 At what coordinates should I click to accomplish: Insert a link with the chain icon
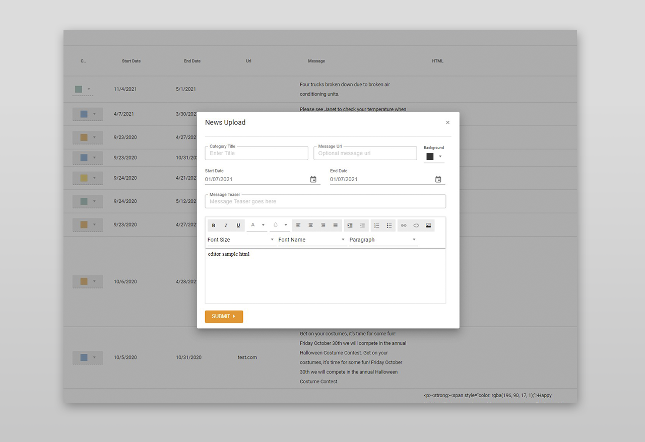[x=404, y=226]
